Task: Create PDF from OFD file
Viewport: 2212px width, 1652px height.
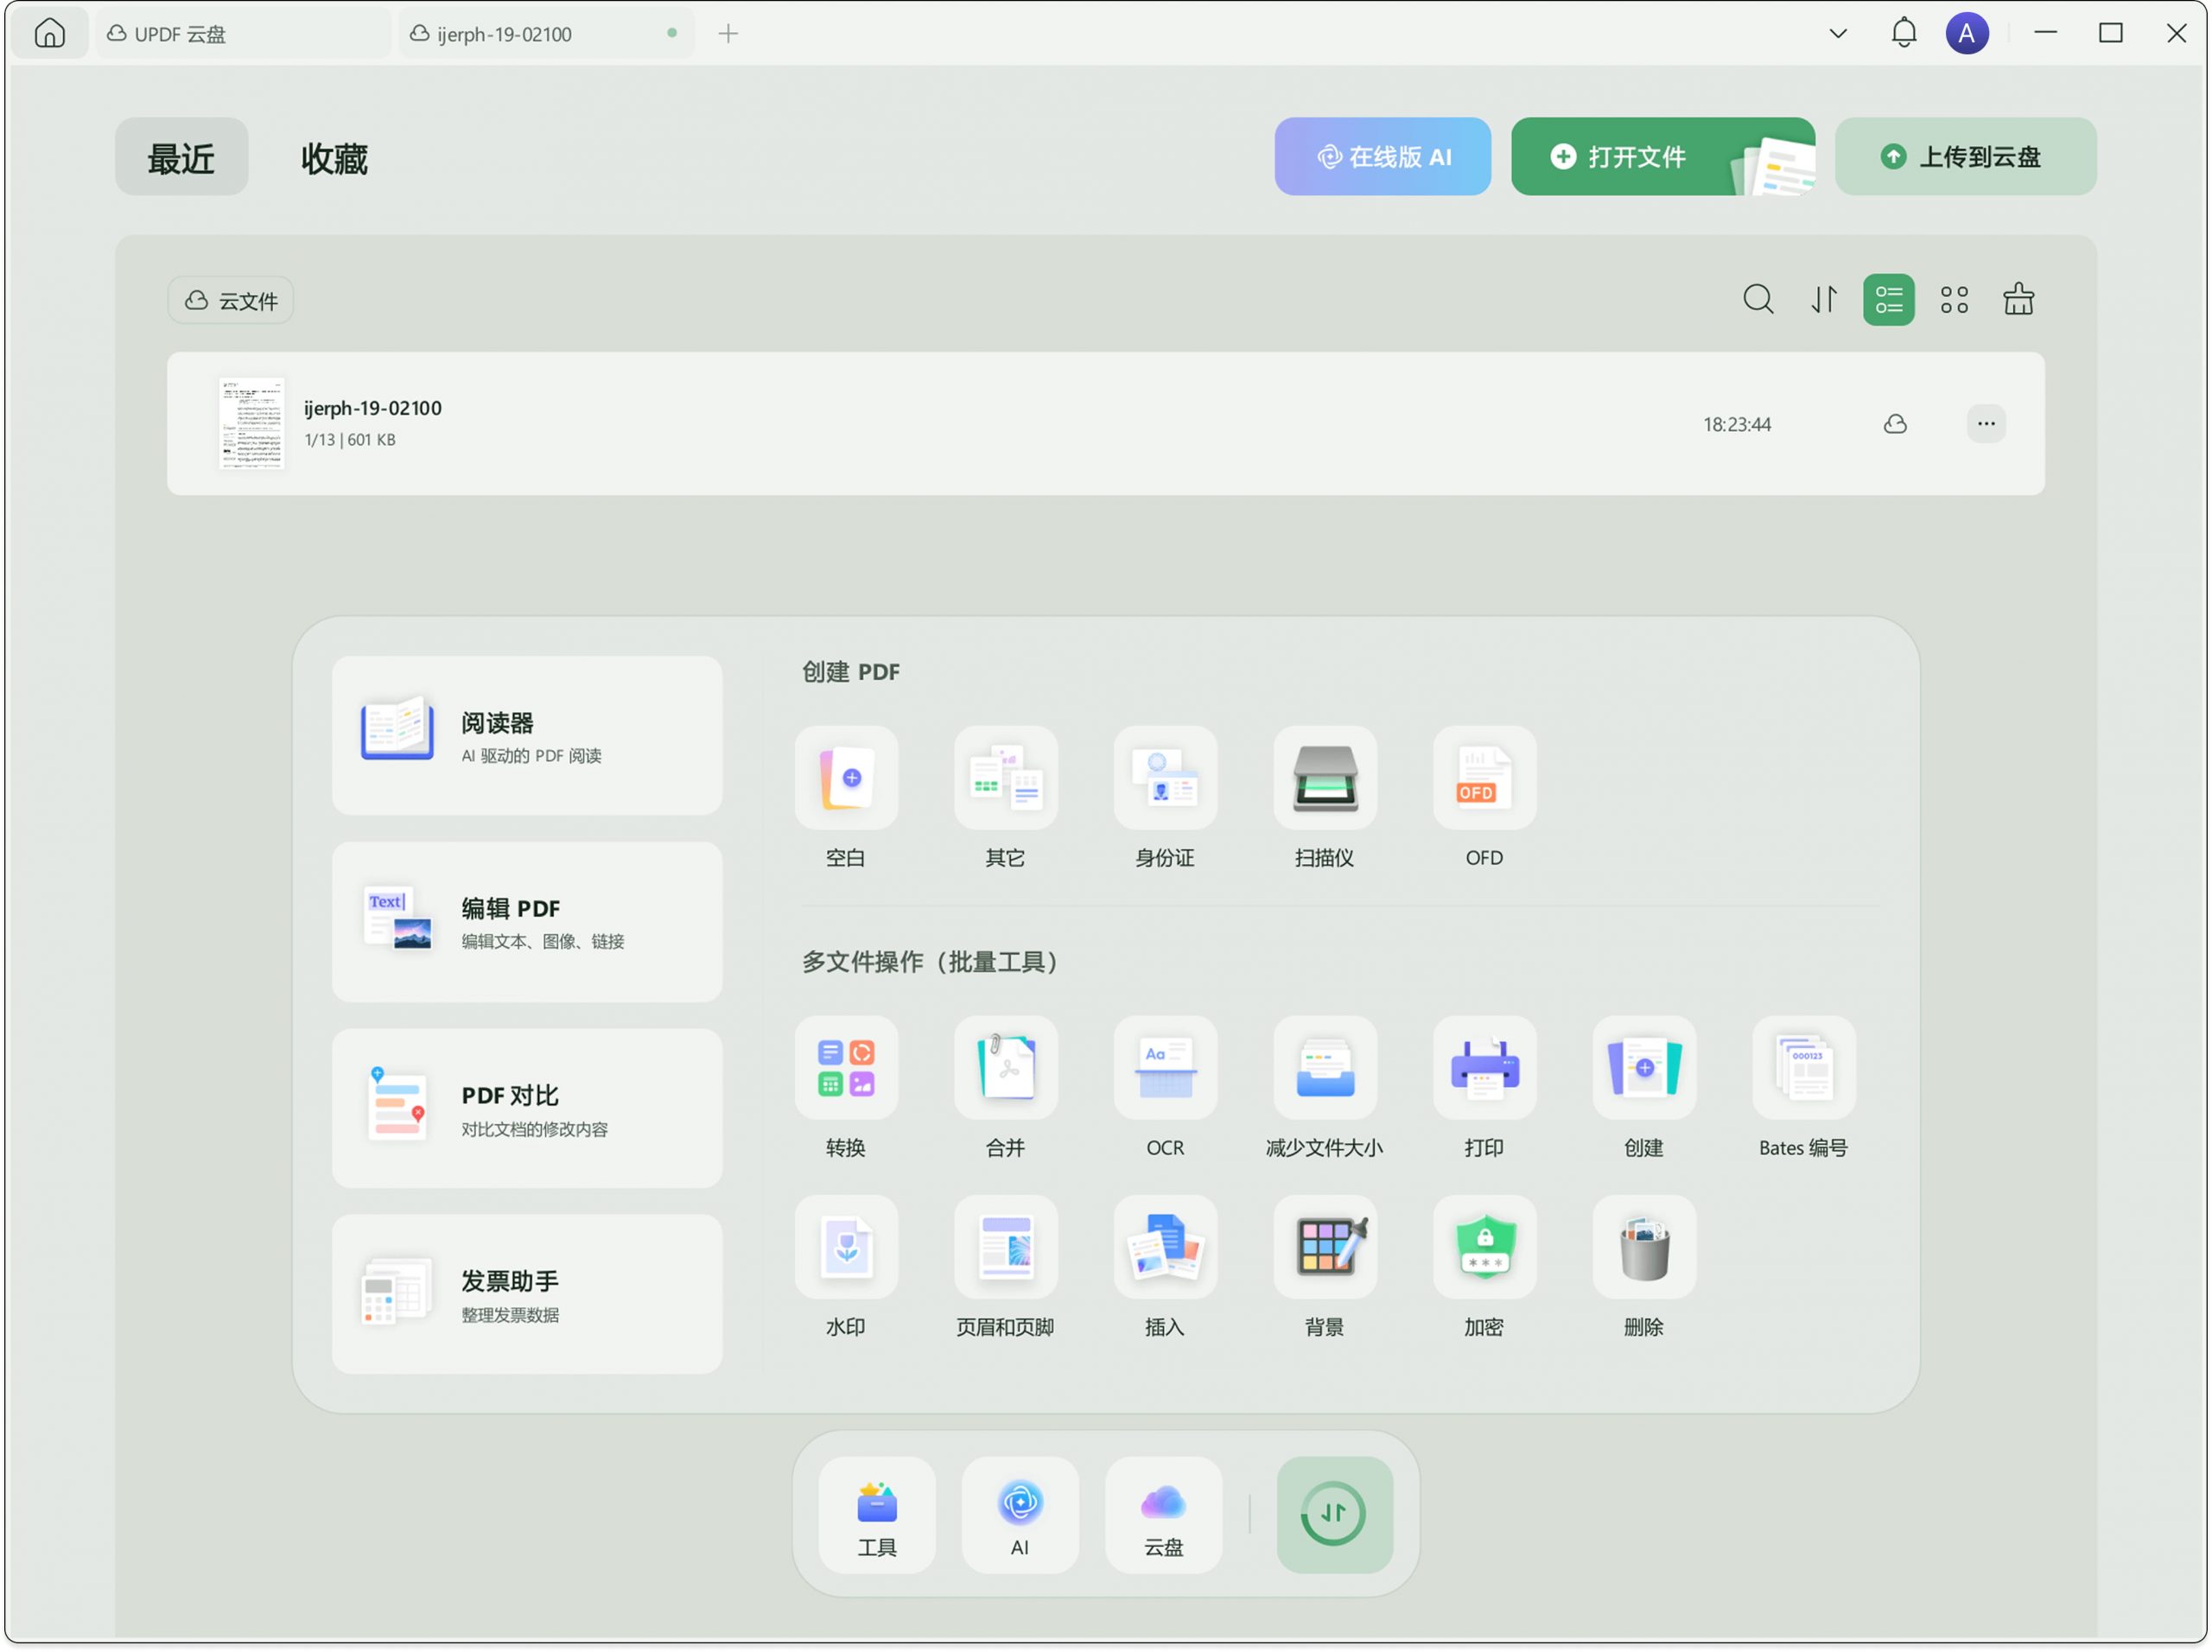Action: 1484,779
